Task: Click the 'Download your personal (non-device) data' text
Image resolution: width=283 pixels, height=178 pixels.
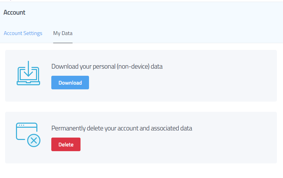Action: click(x=107, y=67)
